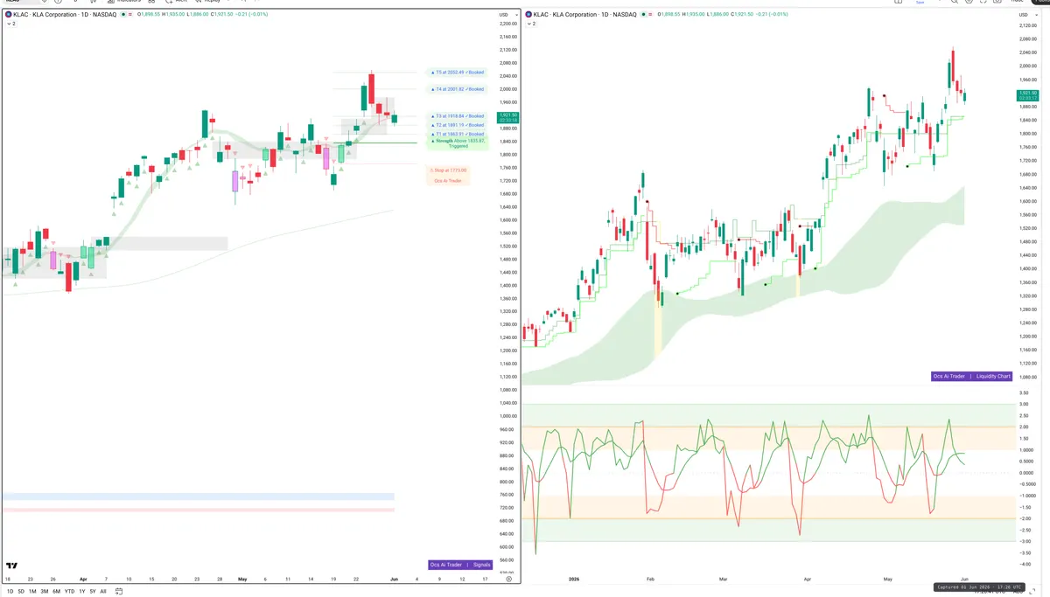
Task: Click 2,120.00 on right price scale
Action: [1027, 25]
